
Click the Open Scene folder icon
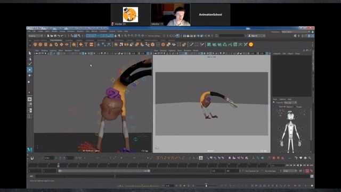52,36
